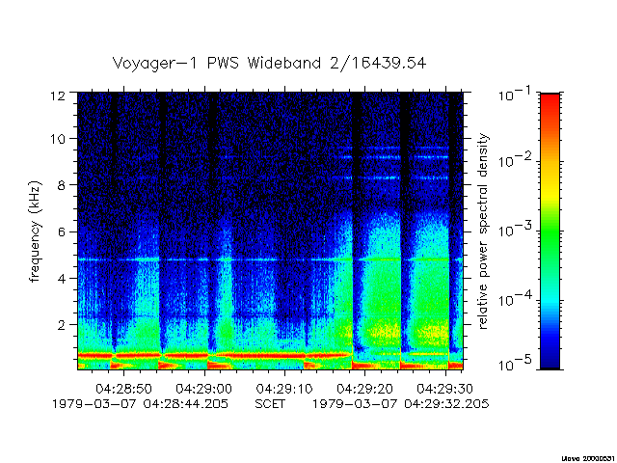
Task: Click the y-axis tick label "2"
Action: pyautogui.click(x=62, y=325)
